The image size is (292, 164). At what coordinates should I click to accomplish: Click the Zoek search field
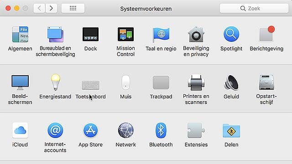pyautogui.click(x=254, y=8)
